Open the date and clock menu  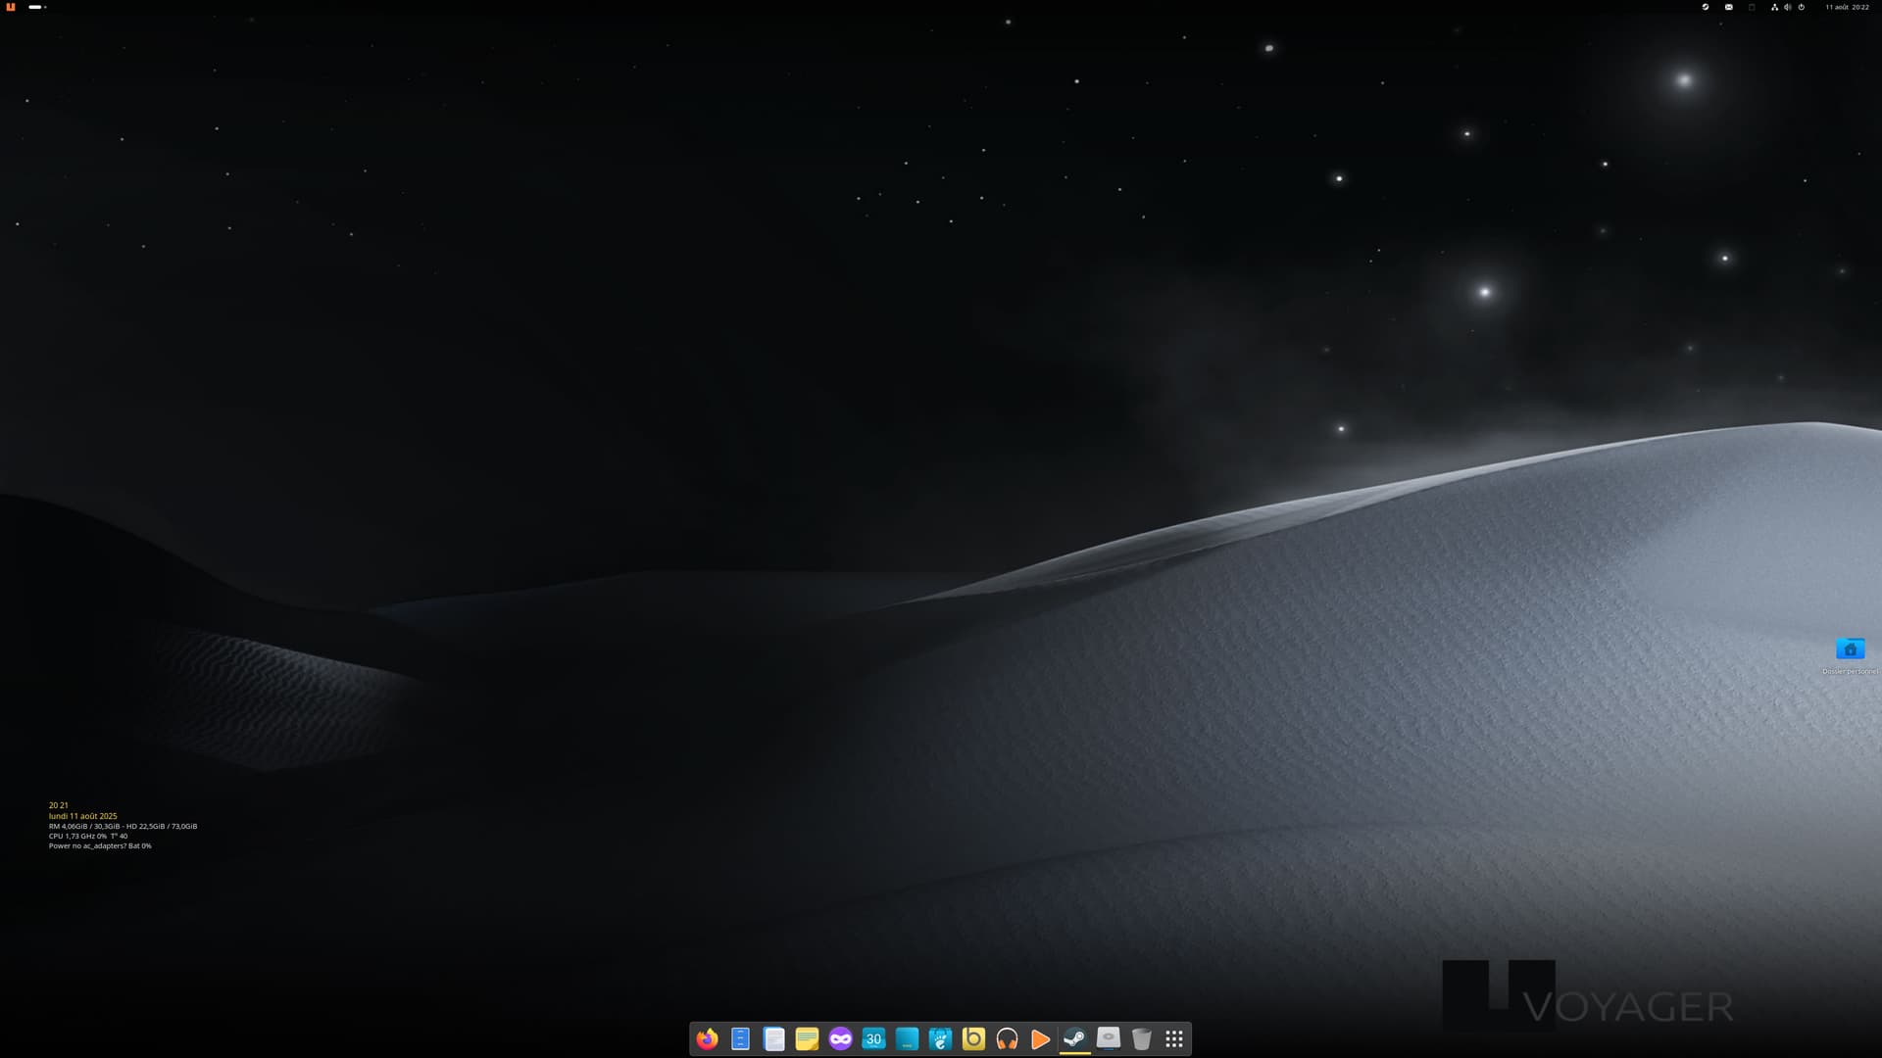1847,7
